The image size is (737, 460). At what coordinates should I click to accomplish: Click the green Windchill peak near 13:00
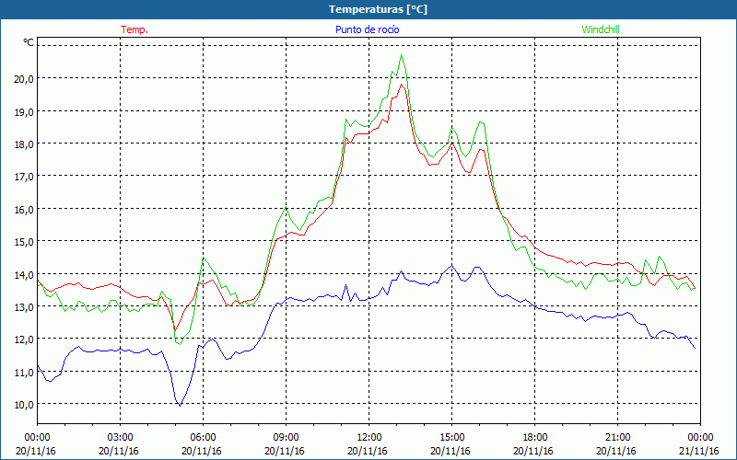pyautogui.click(x=402, y=55)
